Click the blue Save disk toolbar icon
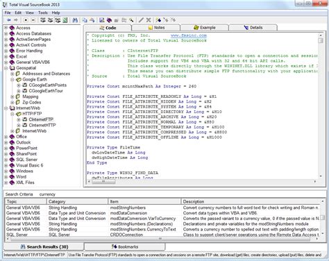 click(102, 20)
